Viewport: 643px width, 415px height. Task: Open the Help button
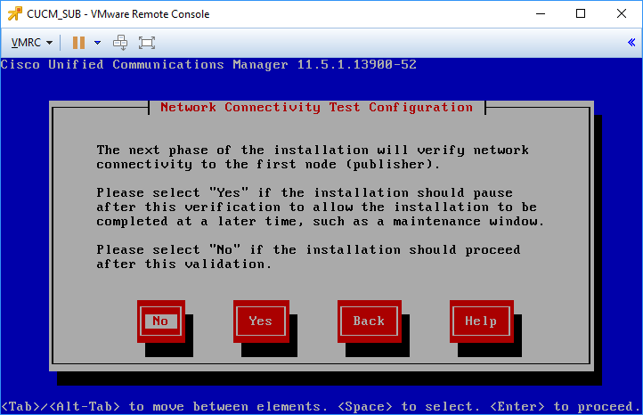pos(482,321)
